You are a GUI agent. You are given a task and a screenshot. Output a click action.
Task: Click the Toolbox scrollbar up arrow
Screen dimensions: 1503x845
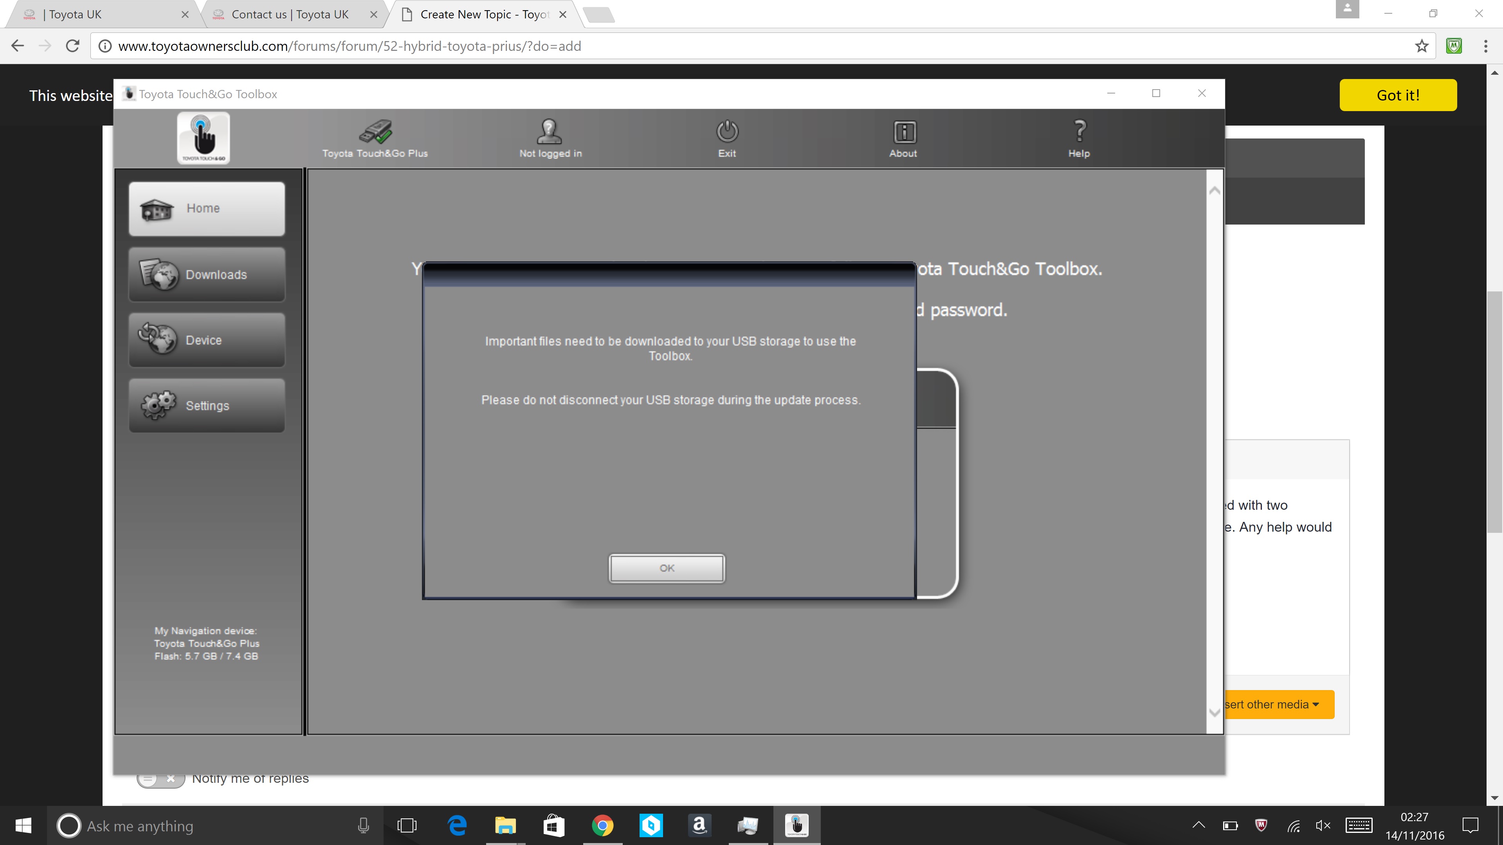(x=1214, y=191)
